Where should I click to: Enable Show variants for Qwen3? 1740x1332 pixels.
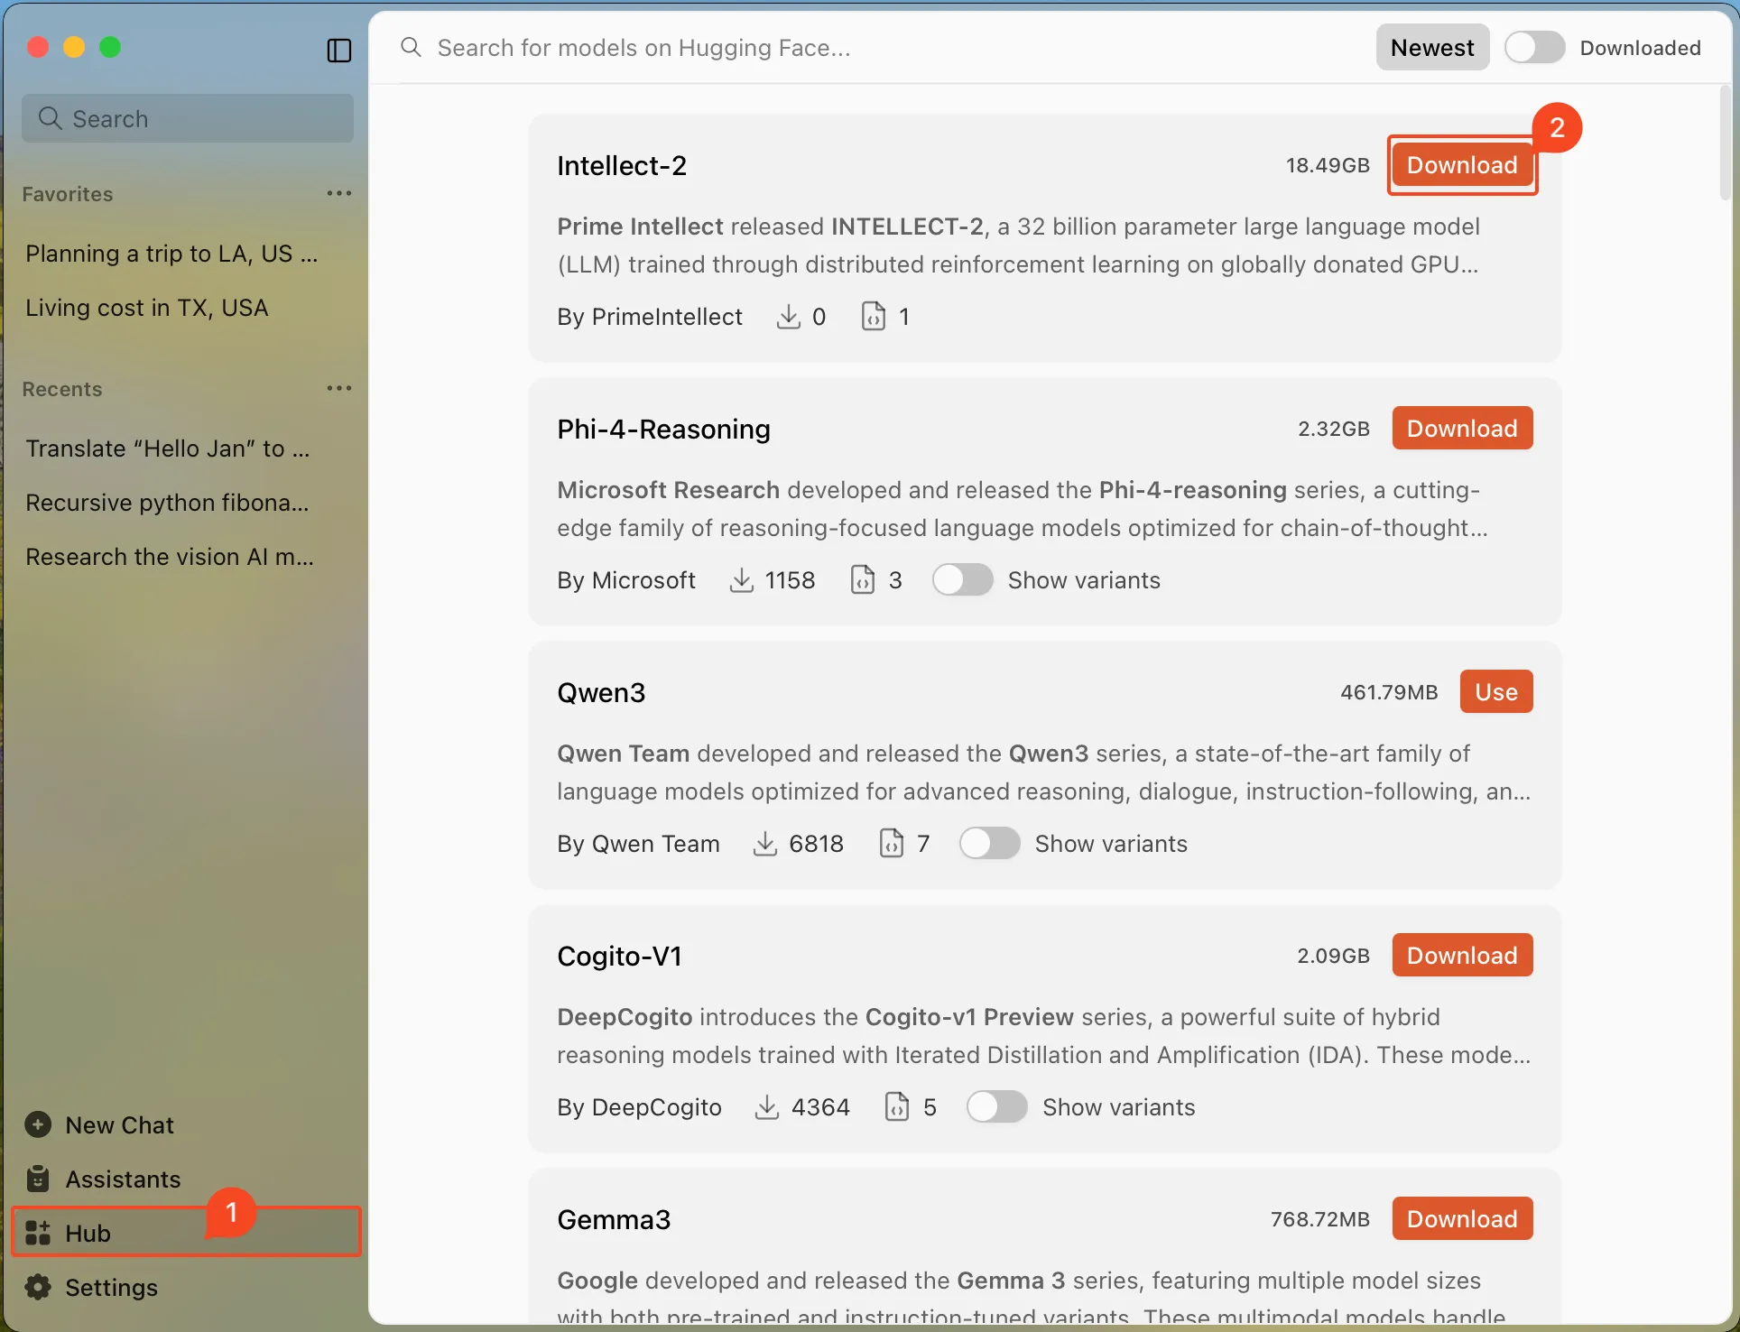coord(989,844)
